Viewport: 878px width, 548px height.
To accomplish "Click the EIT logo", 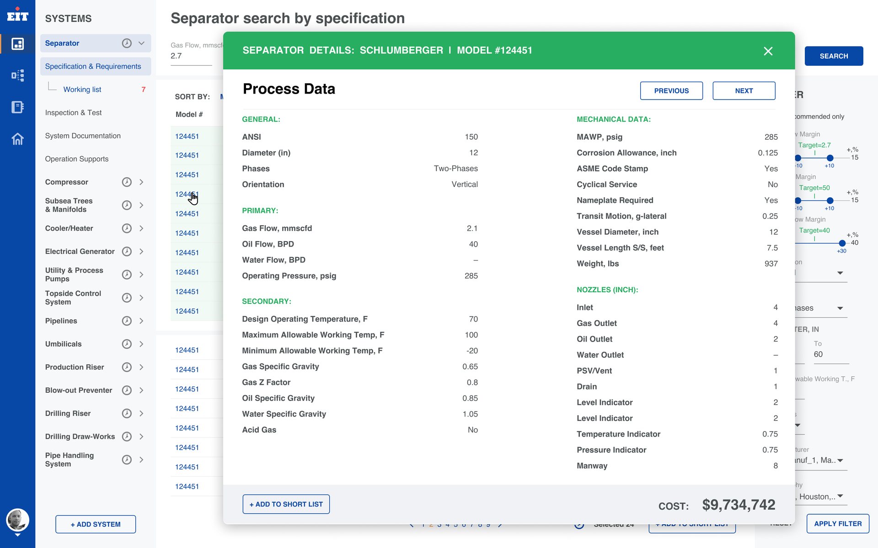I will (x=17, y=15).
